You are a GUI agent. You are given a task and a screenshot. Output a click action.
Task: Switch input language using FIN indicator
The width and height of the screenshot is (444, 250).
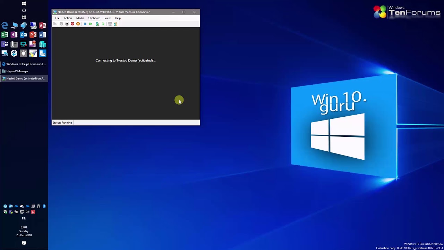(24, 218)
